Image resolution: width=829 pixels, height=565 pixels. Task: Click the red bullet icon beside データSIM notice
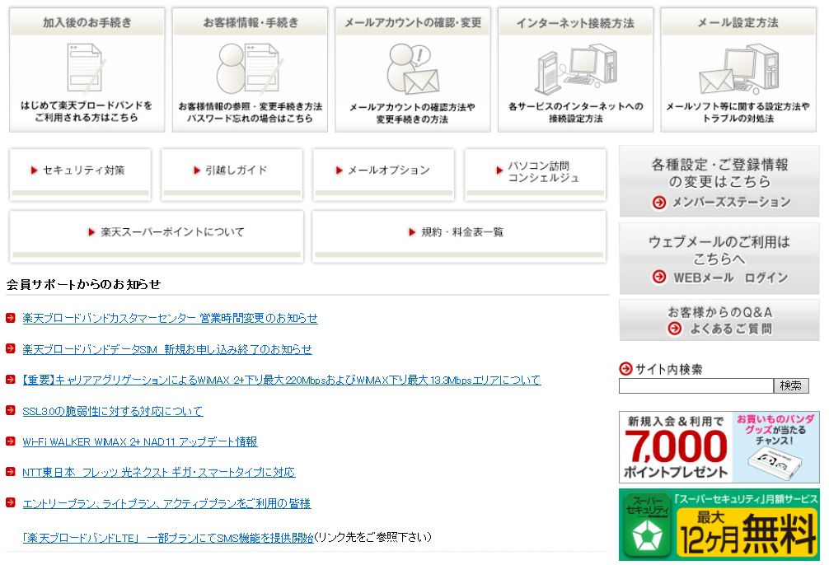tap(10, 348)
